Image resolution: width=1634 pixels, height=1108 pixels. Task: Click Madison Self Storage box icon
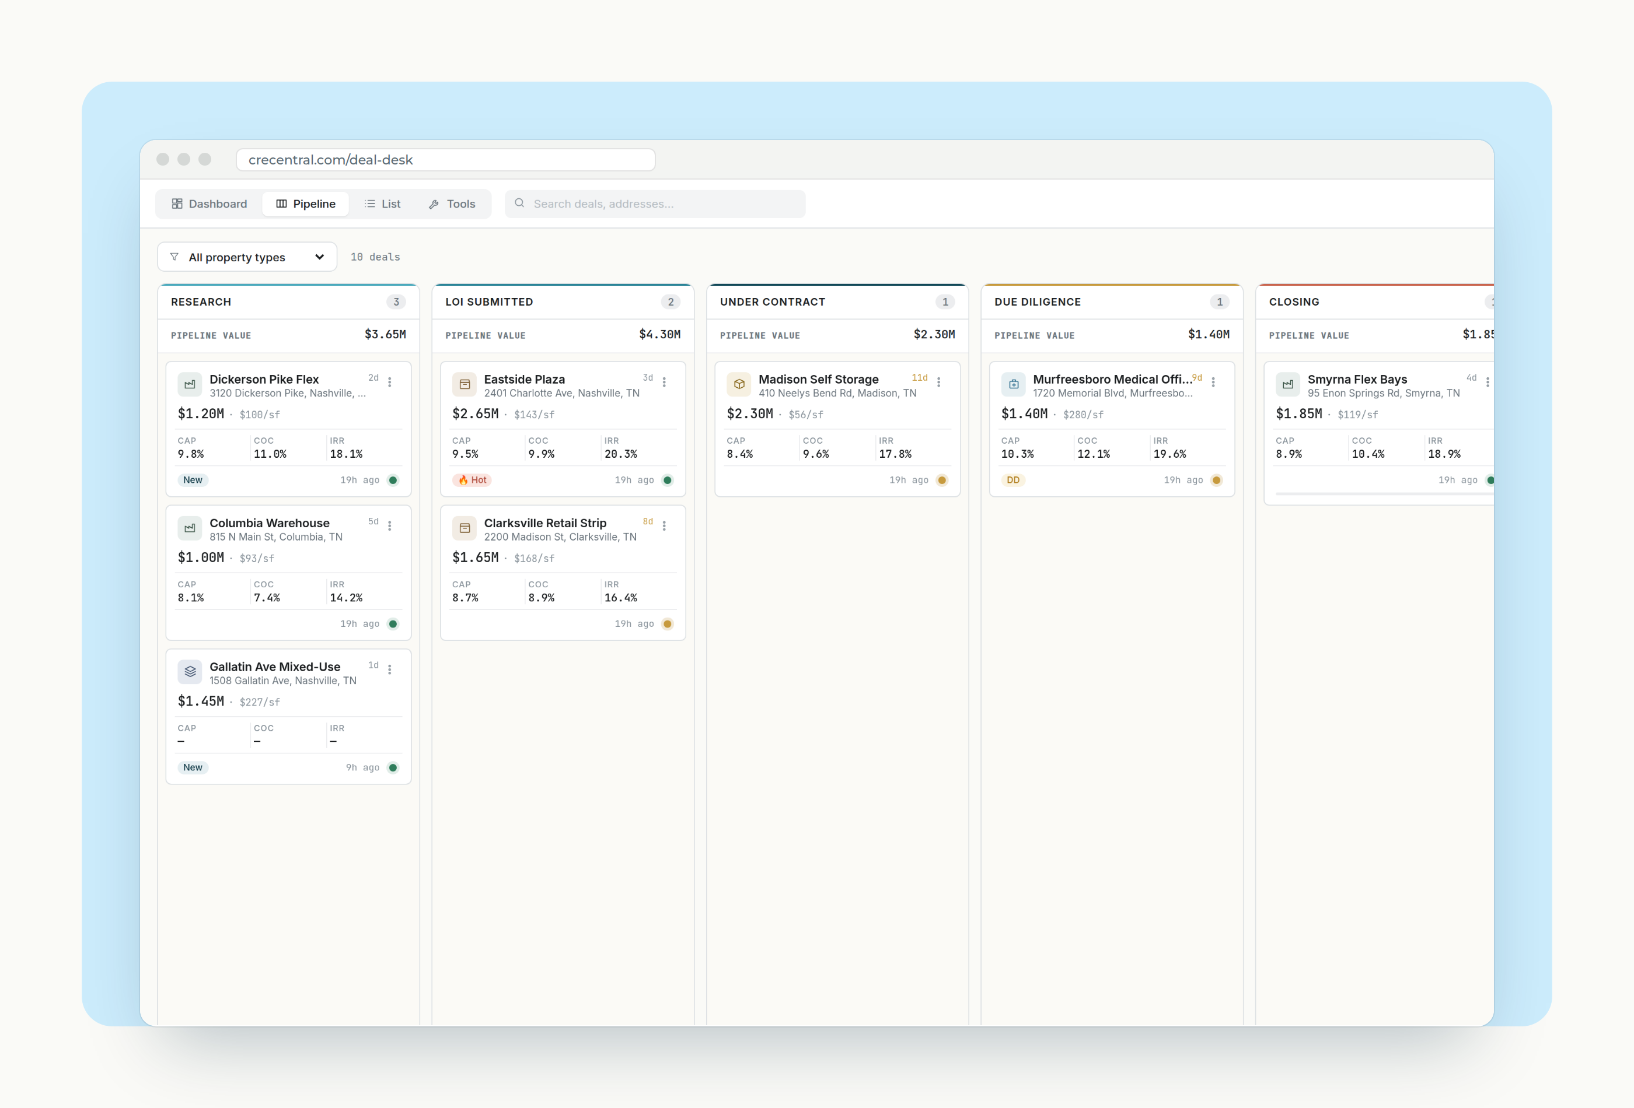pos(739,384)
